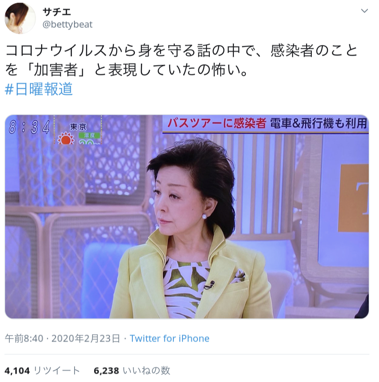View the 4,104 retweets count
The height and width of the screenshot is (382, 379).
[x=17, y=370]
